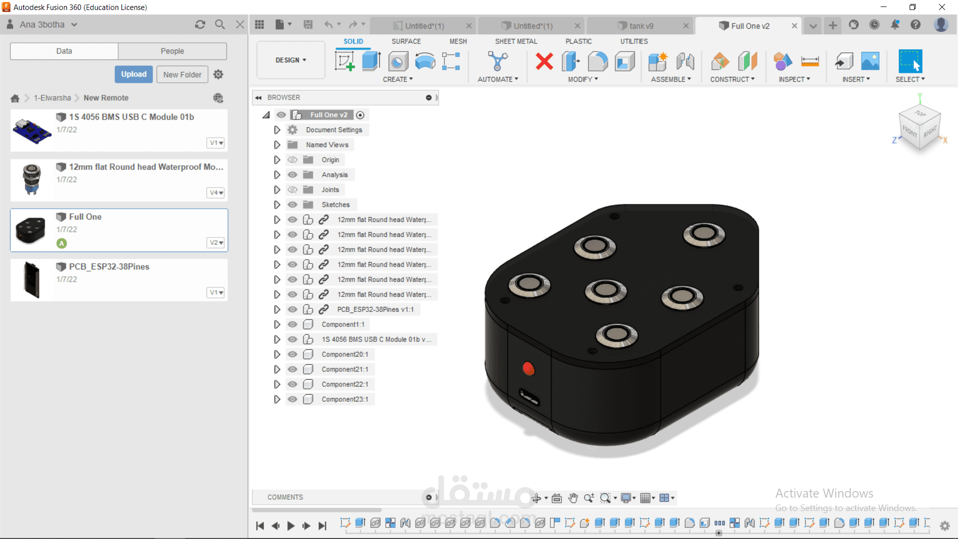
Task: Click the Insert Canvas image icon
Action: (870, 61)
